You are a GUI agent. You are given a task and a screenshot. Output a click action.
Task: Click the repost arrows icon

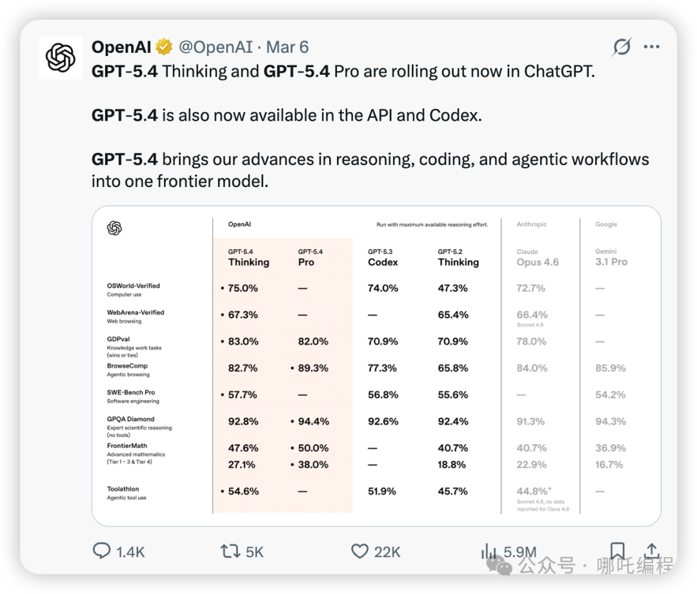230,551
